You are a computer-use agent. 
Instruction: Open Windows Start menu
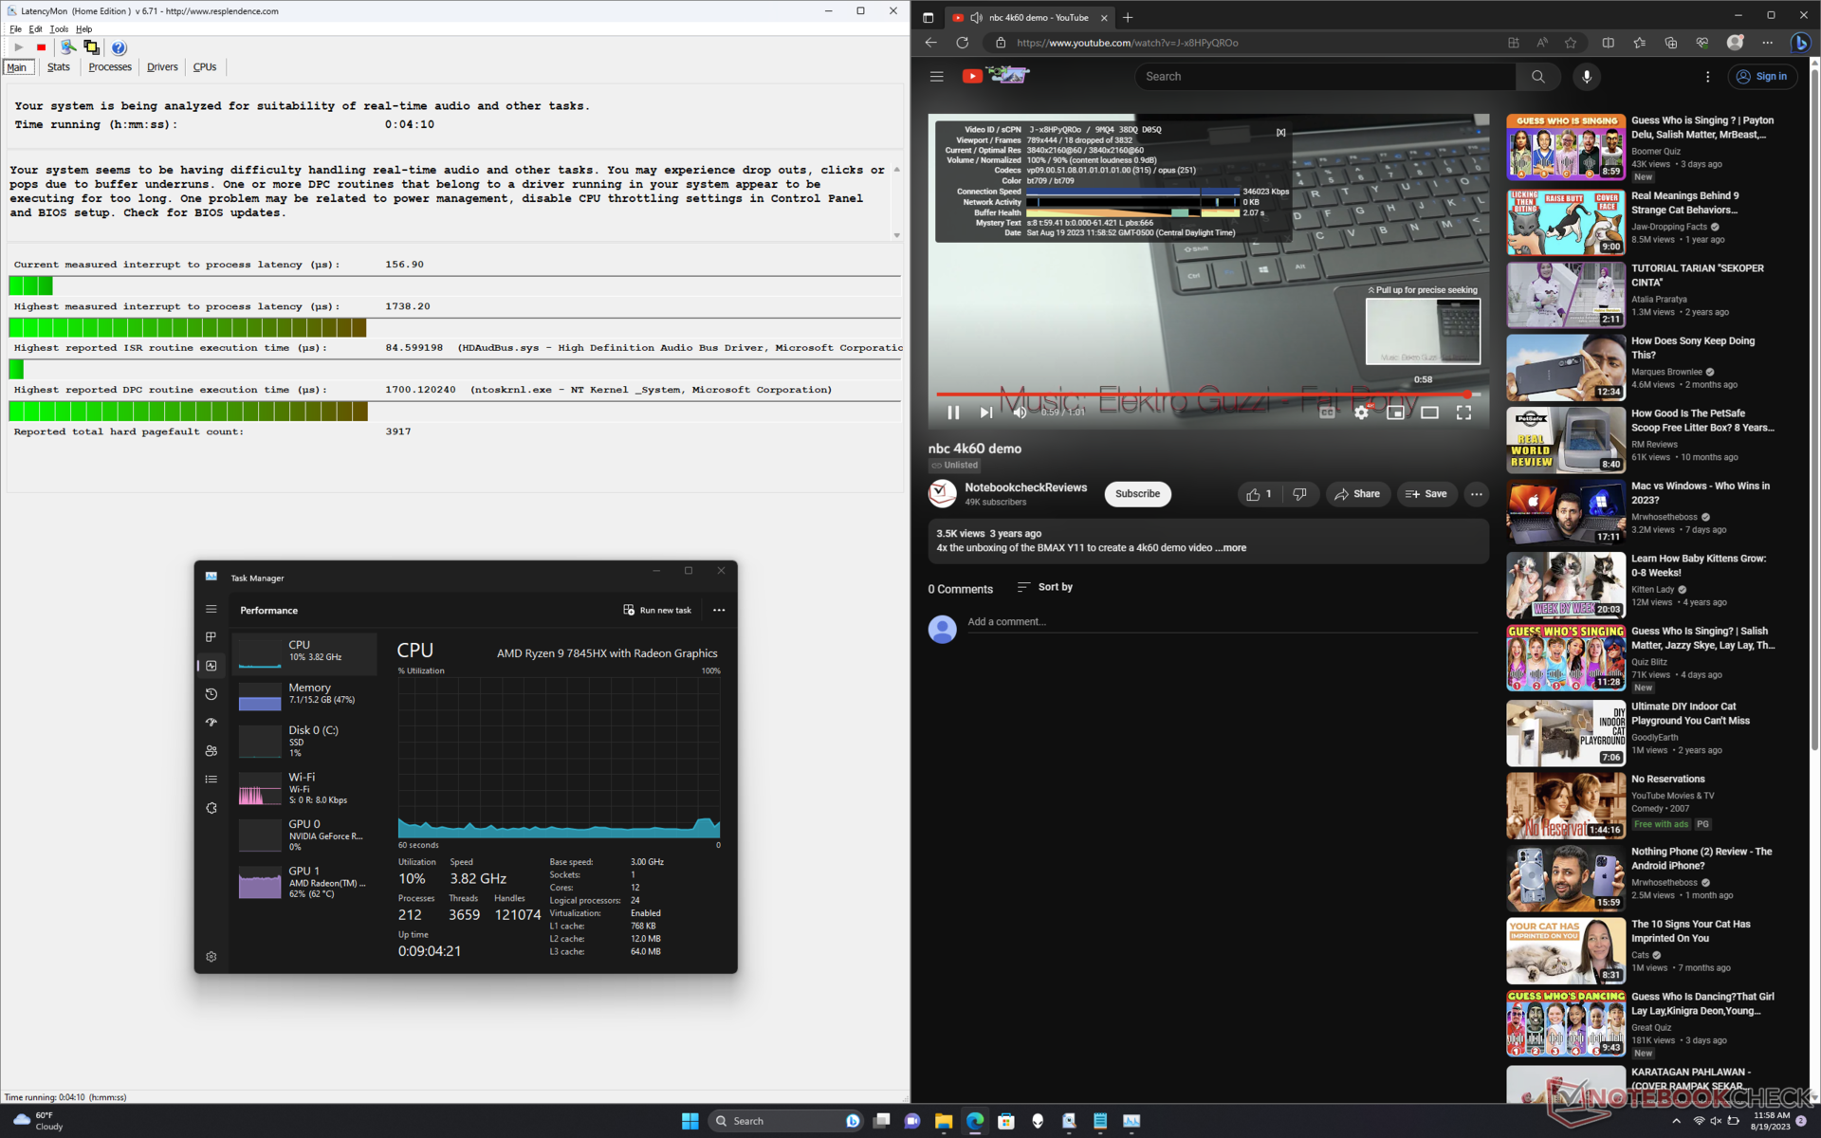coord(690,1121)
